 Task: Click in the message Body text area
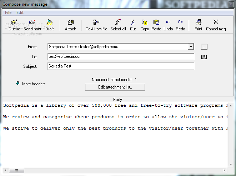click(115, 135)
